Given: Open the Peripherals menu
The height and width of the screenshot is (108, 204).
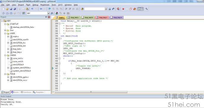Looking at the screenshot, I should click(x=45, y=5).
